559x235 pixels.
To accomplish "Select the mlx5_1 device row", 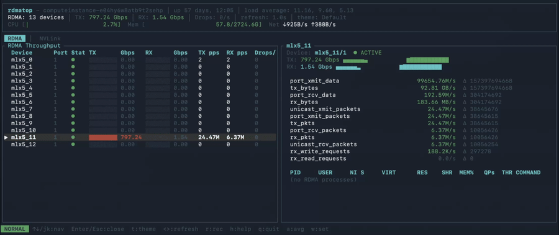I will [140, 67].
